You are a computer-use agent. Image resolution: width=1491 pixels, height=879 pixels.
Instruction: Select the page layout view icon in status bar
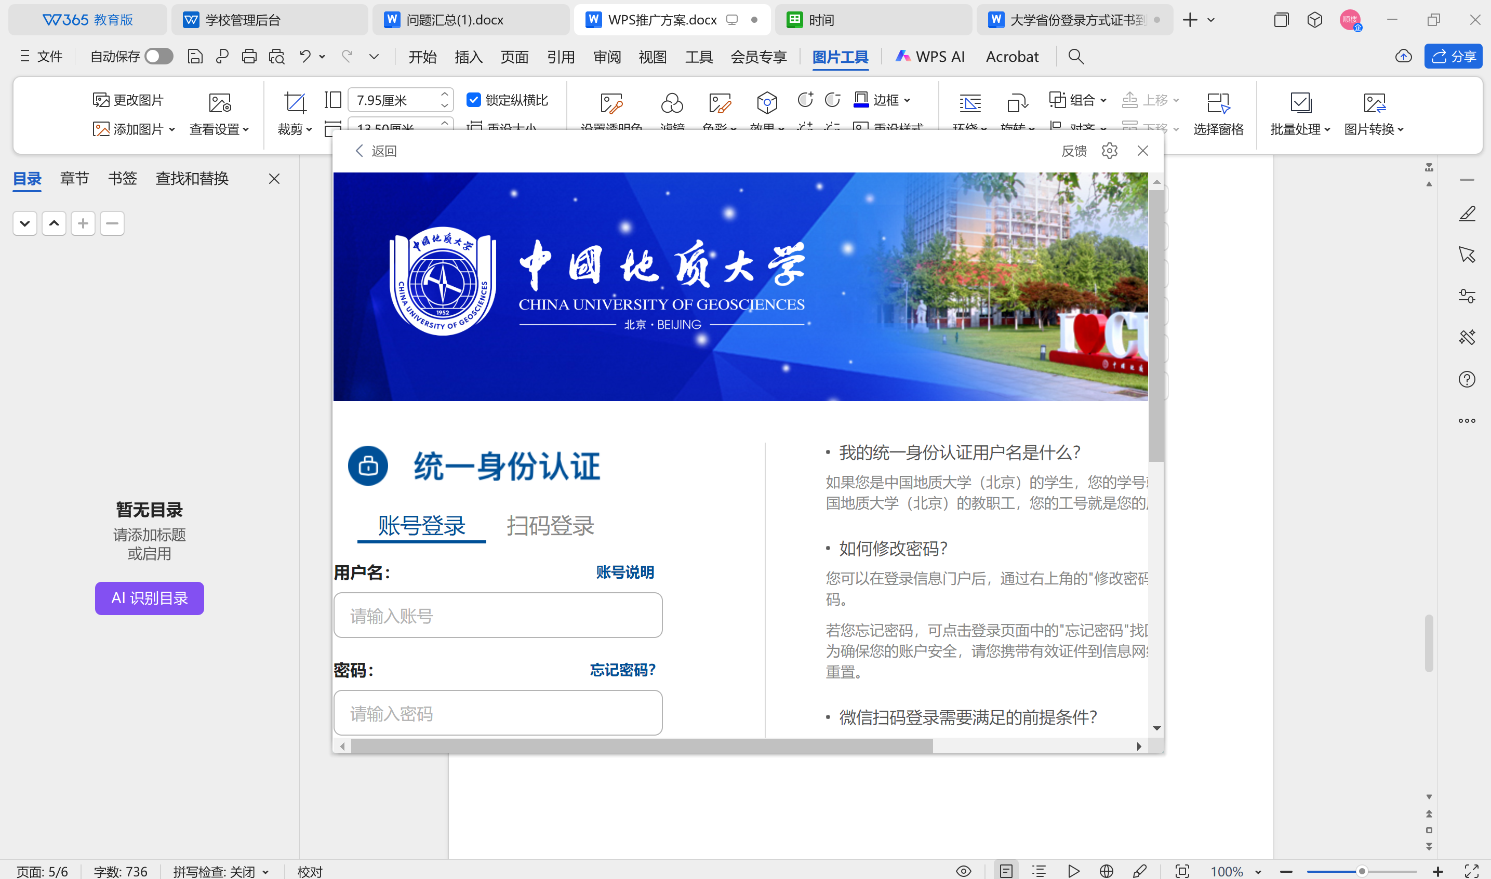click(1006, 871)
